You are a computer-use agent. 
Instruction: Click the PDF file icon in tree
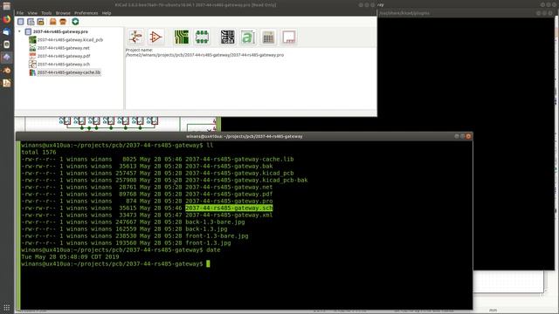tap(32, 56)
